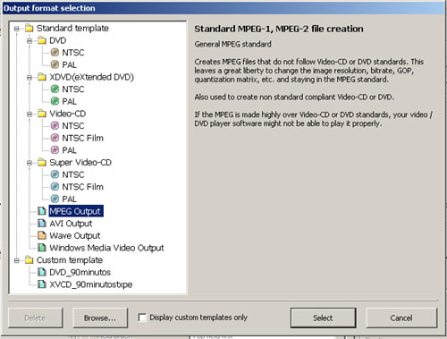Viewport: 447px width, 339px height.
Task: Collapse the Standard template tree node
Action: pyautogui.click(x=17, y=29)
